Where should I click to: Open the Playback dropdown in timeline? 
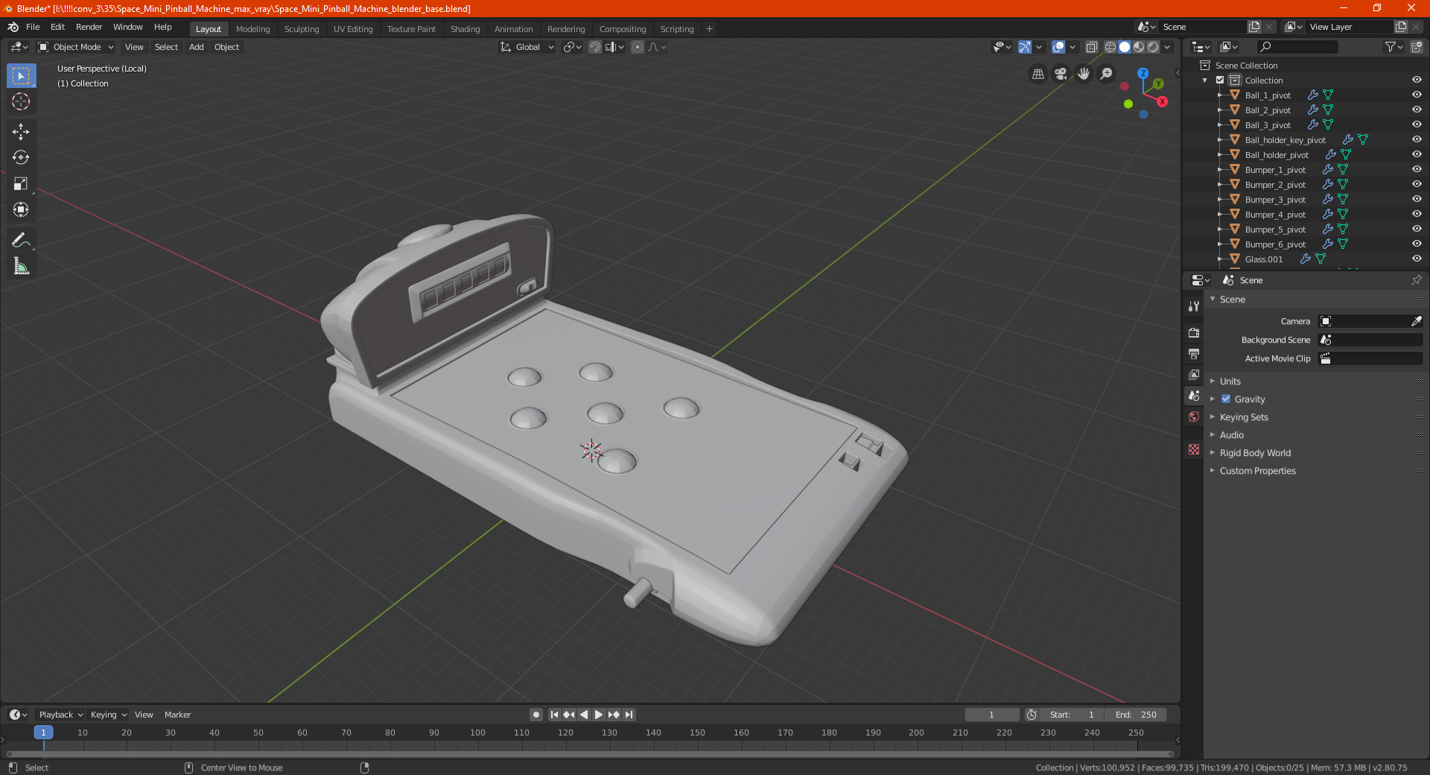click(x=61, y=715)
